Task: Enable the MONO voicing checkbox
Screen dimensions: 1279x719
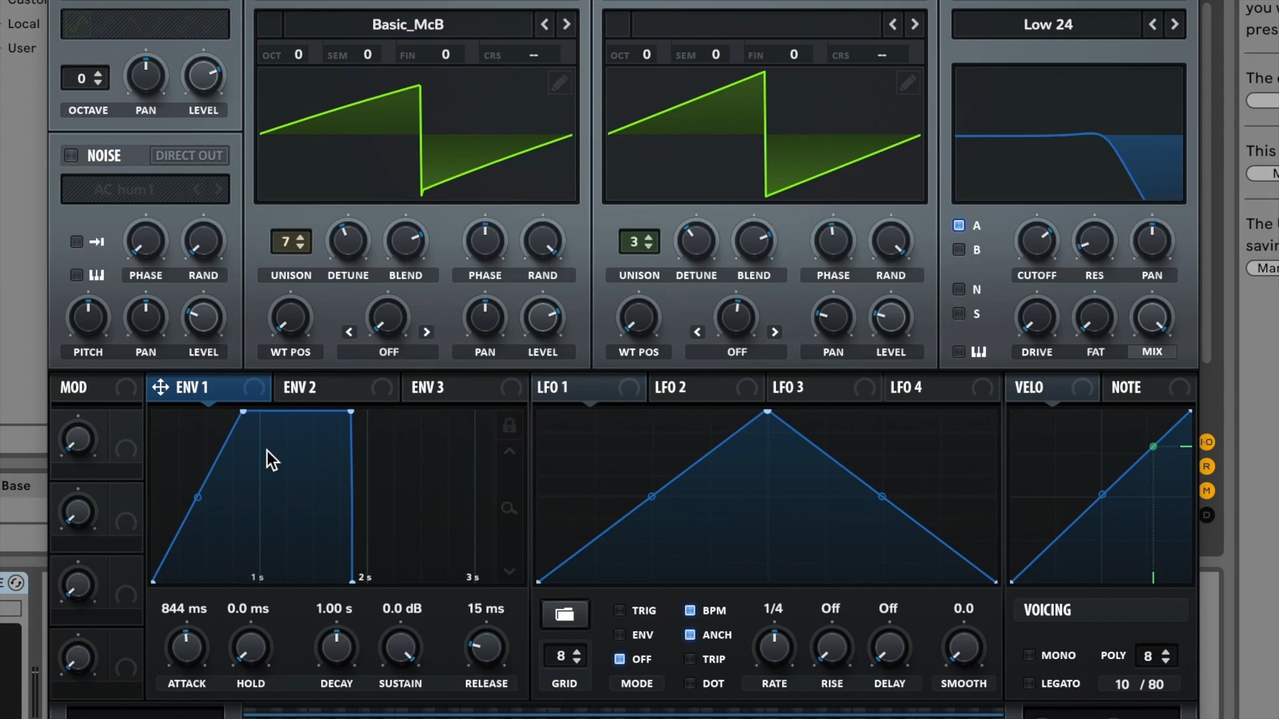Action: point(1029,655)
